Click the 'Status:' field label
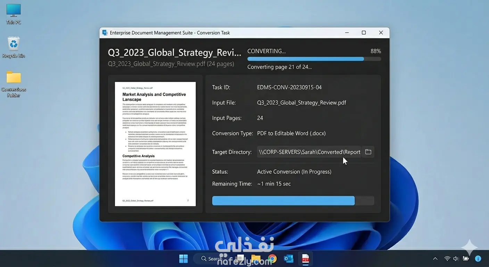This screenshot has width=489, height=267. tap(220, 172)
